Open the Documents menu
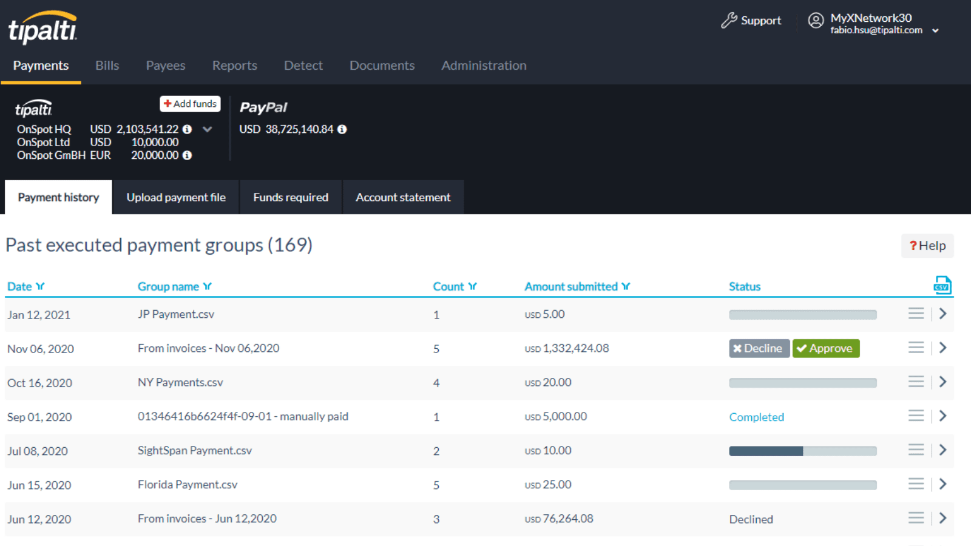The width and height of the screenshot is (971, 546). pyautogui.click(x=382, y=66)
